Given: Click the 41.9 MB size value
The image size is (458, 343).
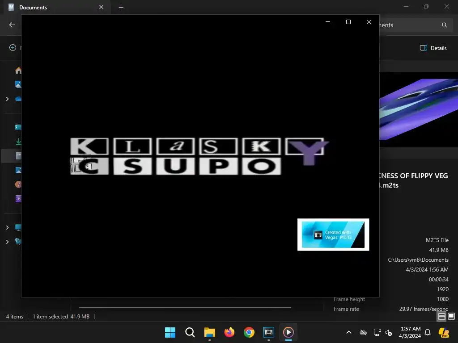Looking at the screenshot, I should point(439,250).
